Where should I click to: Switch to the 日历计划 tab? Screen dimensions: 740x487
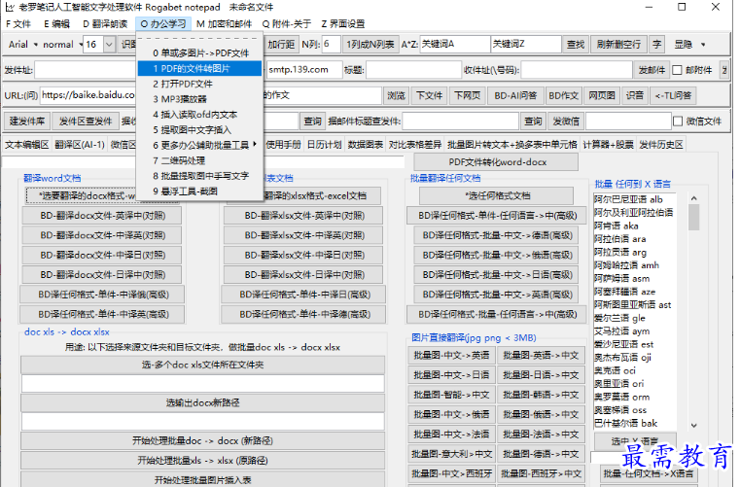click(x=324, y=145)
